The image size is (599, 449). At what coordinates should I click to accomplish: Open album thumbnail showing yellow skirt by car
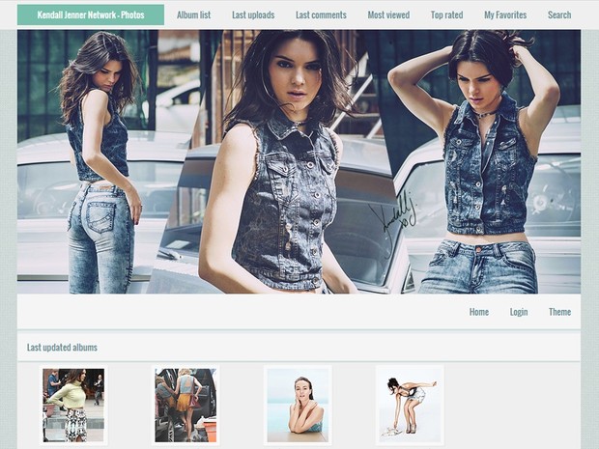click(x=185, y=406)
